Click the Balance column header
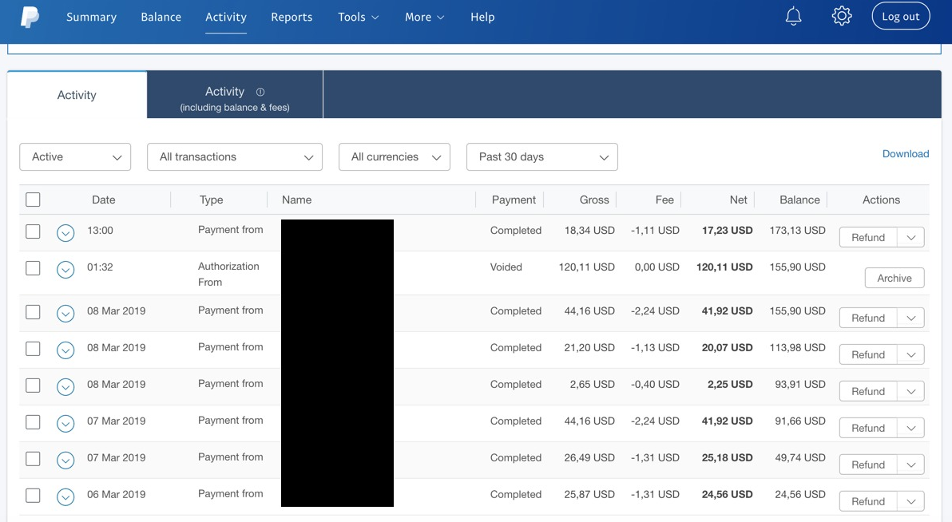This screenshot has height=522, width=952. [x=799, y=200]
